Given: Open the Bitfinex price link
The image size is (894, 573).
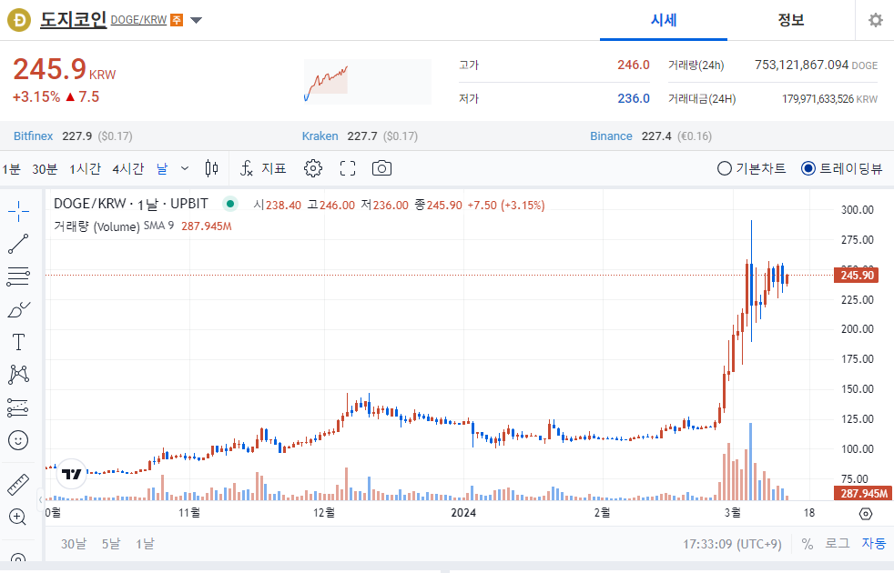Looking at the screenshot, I should [33, 136].
